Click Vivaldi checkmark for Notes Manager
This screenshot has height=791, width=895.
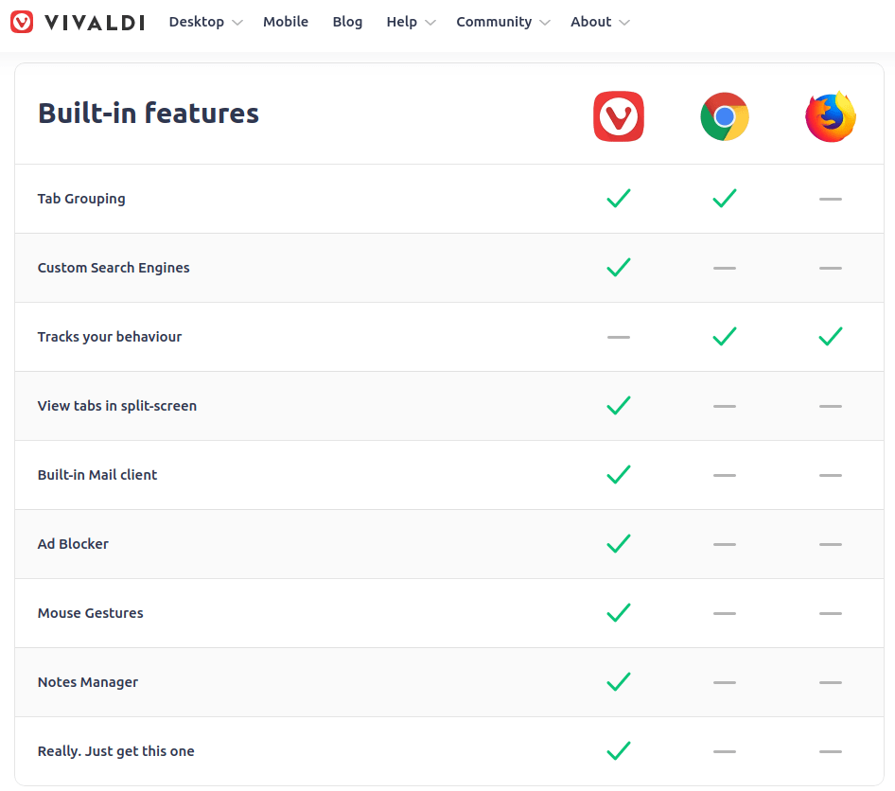click(x=619, y=681)
